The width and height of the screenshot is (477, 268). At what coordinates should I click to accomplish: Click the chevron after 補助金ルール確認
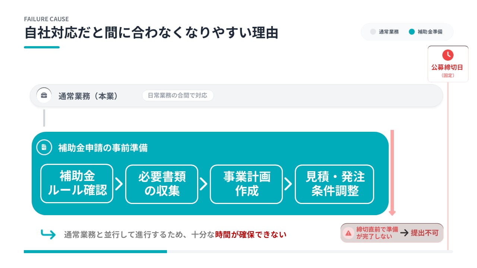click(x=119, y=184)
